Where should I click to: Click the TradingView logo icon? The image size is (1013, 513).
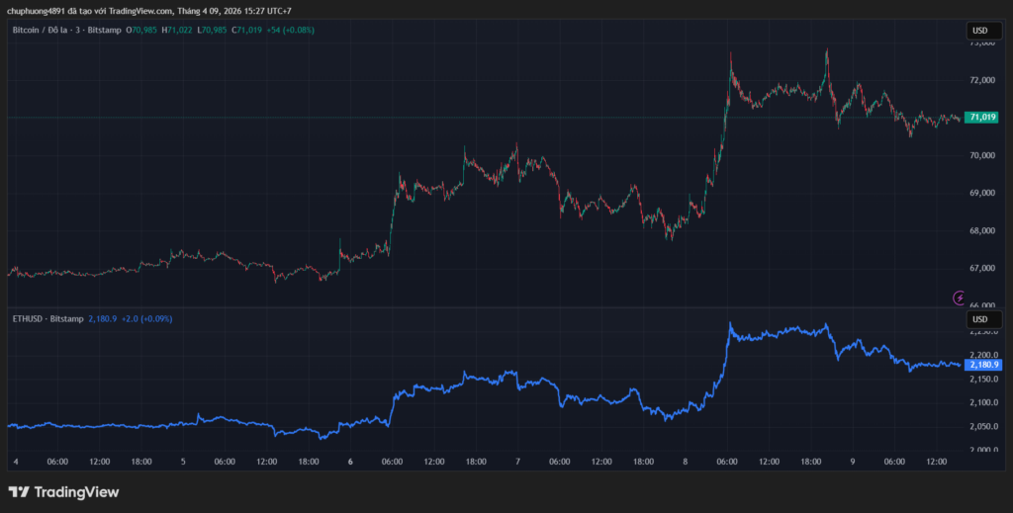click(18, 491)
